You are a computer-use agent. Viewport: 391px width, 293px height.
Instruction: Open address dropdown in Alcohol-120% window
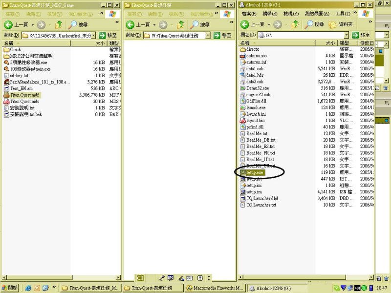coord(347,35)
